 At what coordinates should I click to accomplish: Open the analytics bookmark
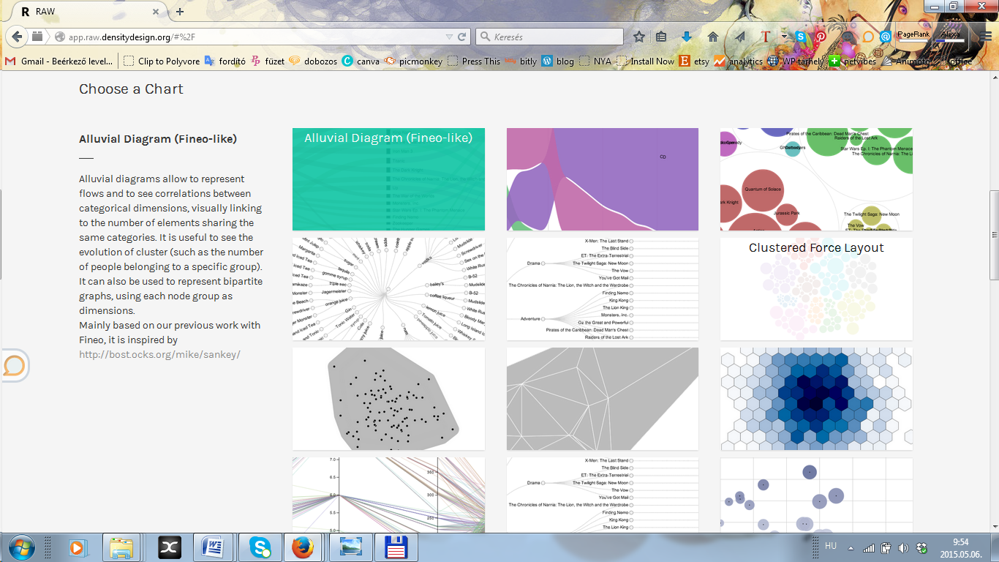(x=738, y=61)
